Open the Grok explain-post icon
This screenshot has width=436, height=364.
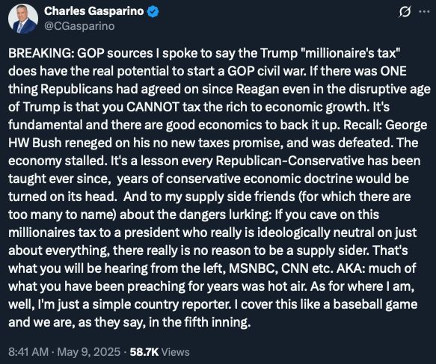(x=405, y=12)
